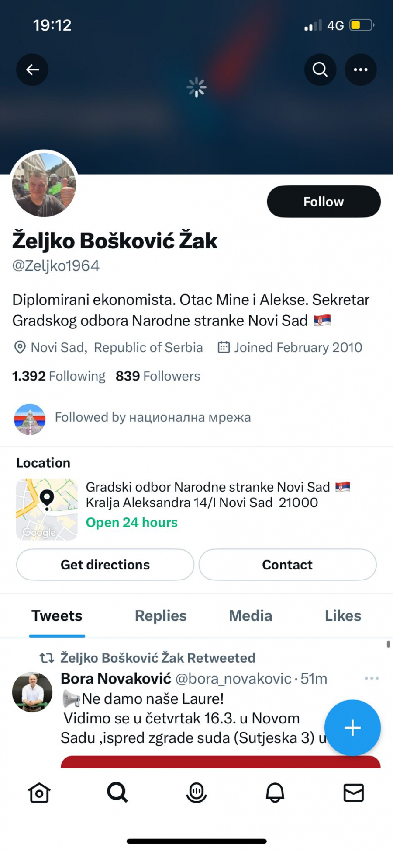Open the 1.392 Following list
Viewport: 393px width, 852px height.
(59, 376)
